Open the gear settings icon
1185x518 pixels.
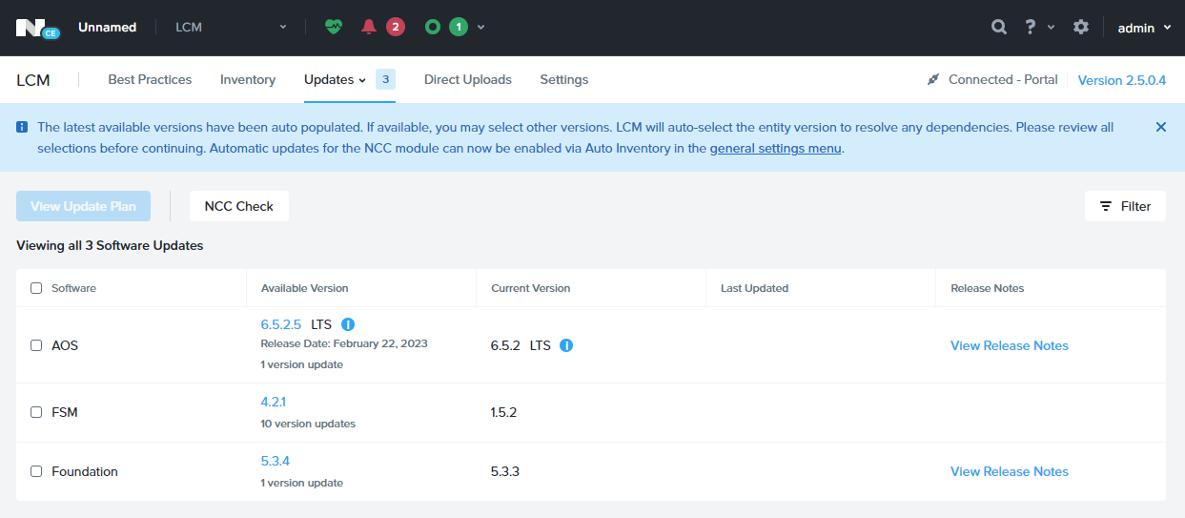click(1081, 27)
